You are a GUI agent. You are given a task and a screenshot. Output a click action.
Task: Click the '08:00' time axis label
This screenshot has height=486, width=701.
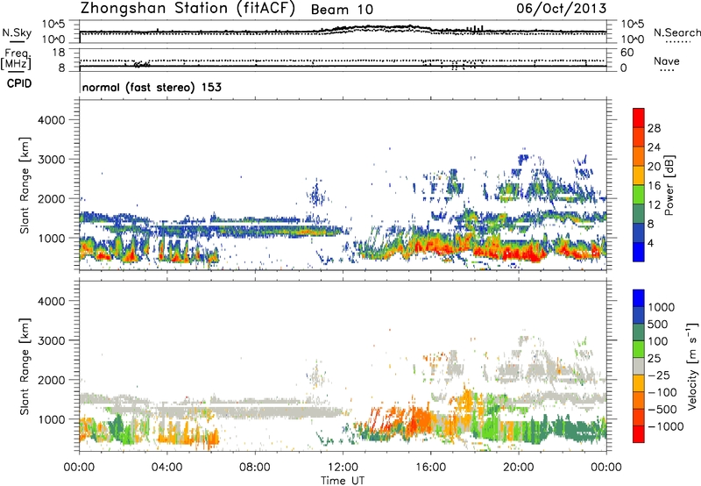point(254,468)
